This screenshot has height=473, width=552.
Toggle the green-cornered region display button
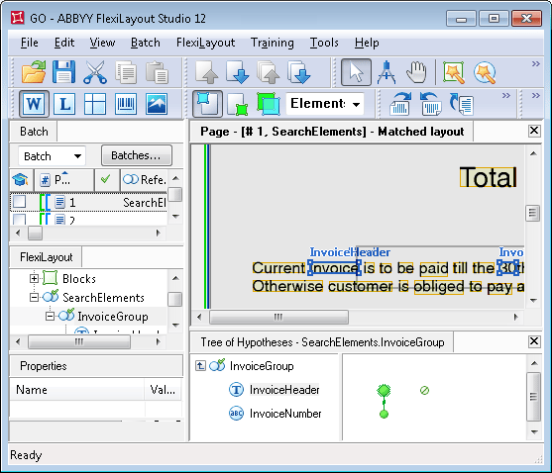tap(238, 104)
